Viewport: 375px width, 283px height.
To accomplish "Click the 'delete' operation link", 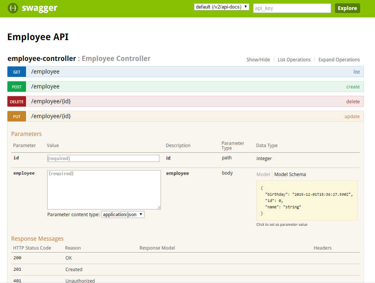I will click(353, 102).
